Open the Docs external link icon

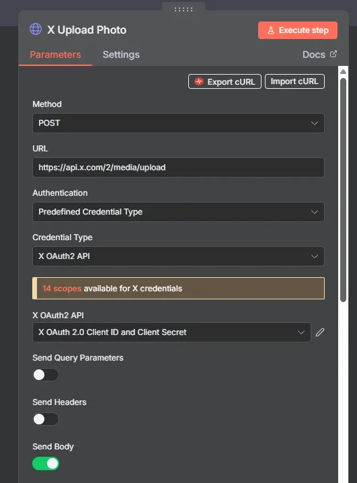[x=333, y=54]
